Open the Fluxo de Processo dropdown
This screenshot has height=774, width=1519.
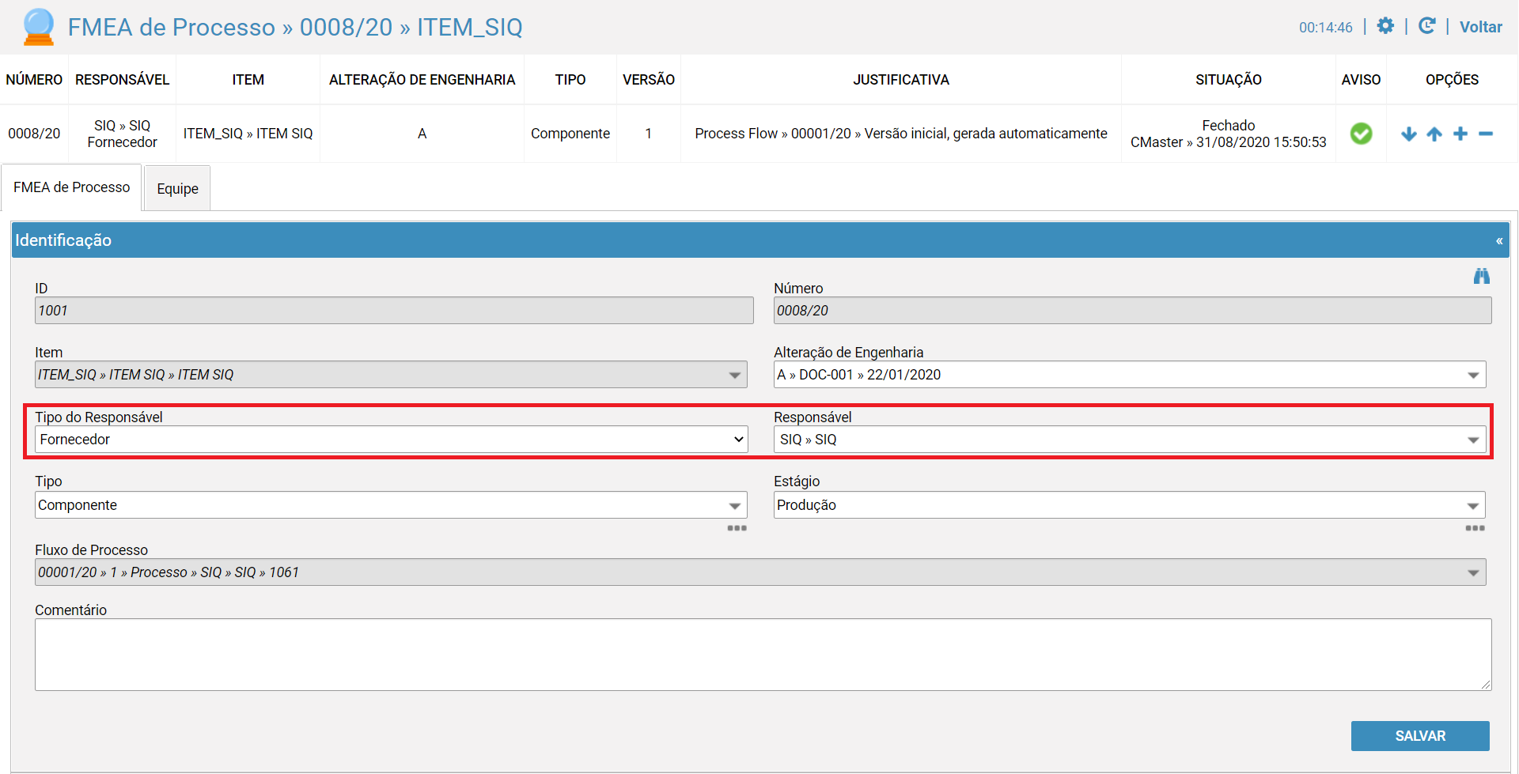760,572
